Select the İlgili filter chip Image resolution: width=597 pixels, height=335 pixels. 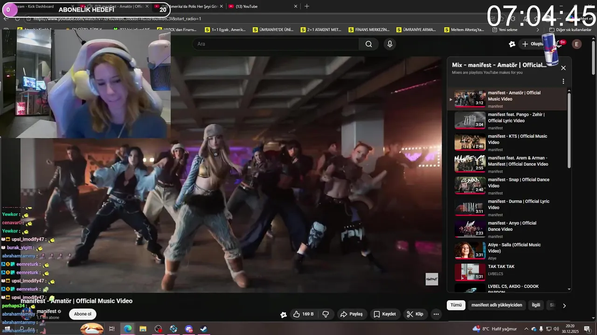536,305
